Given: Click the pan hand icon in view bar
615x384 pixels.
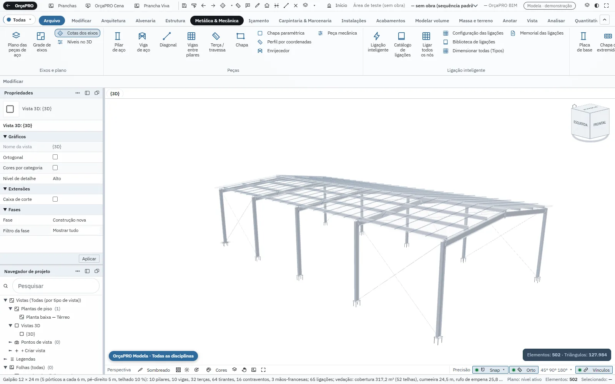Looking at the screenshot, I should [x=244, y=370].
